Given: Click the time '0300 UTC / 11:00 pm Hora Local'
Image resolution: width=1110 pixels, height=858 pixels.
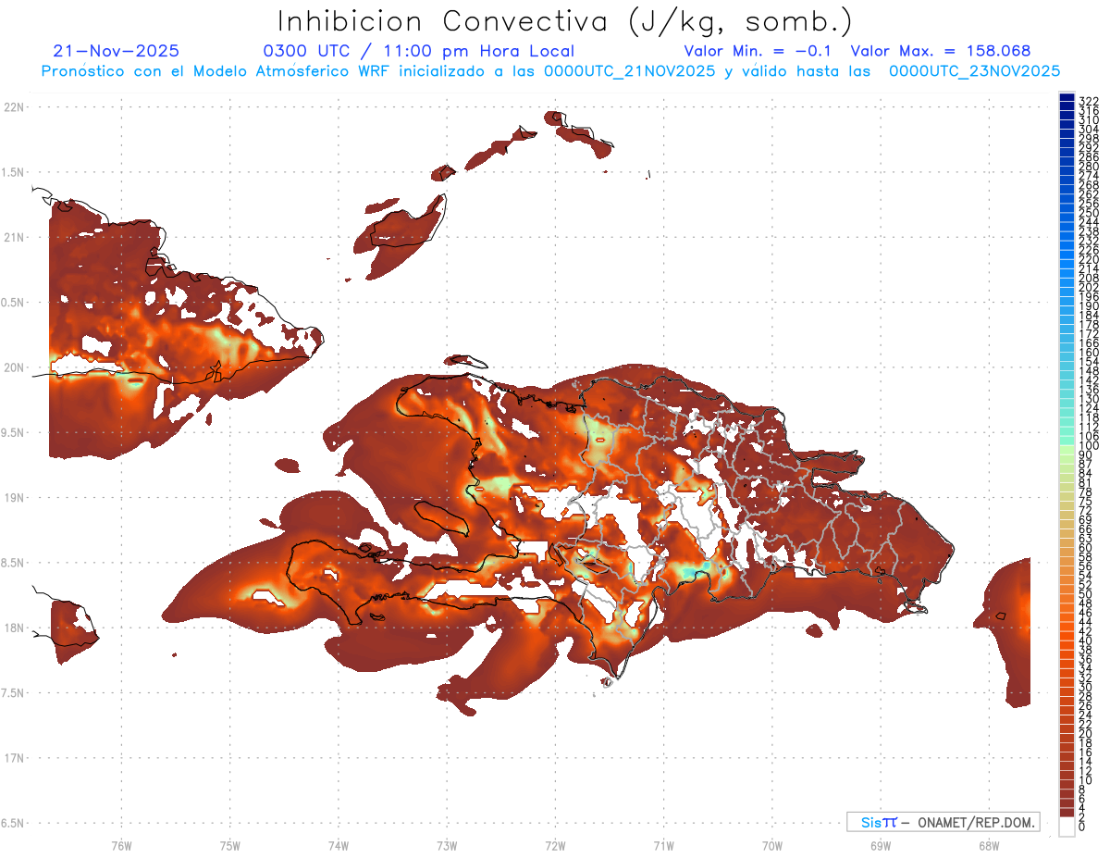Looking at the screenshot, I should (x=418, y=51).
